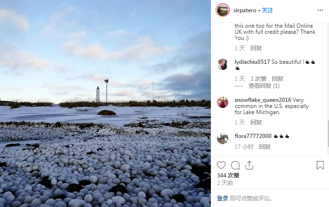Click 登录 login link

[x=223, y=198]
